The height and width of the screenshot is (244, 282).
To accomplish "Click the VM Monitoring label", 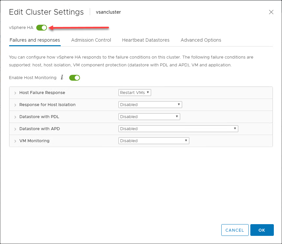I will point(34,141).
